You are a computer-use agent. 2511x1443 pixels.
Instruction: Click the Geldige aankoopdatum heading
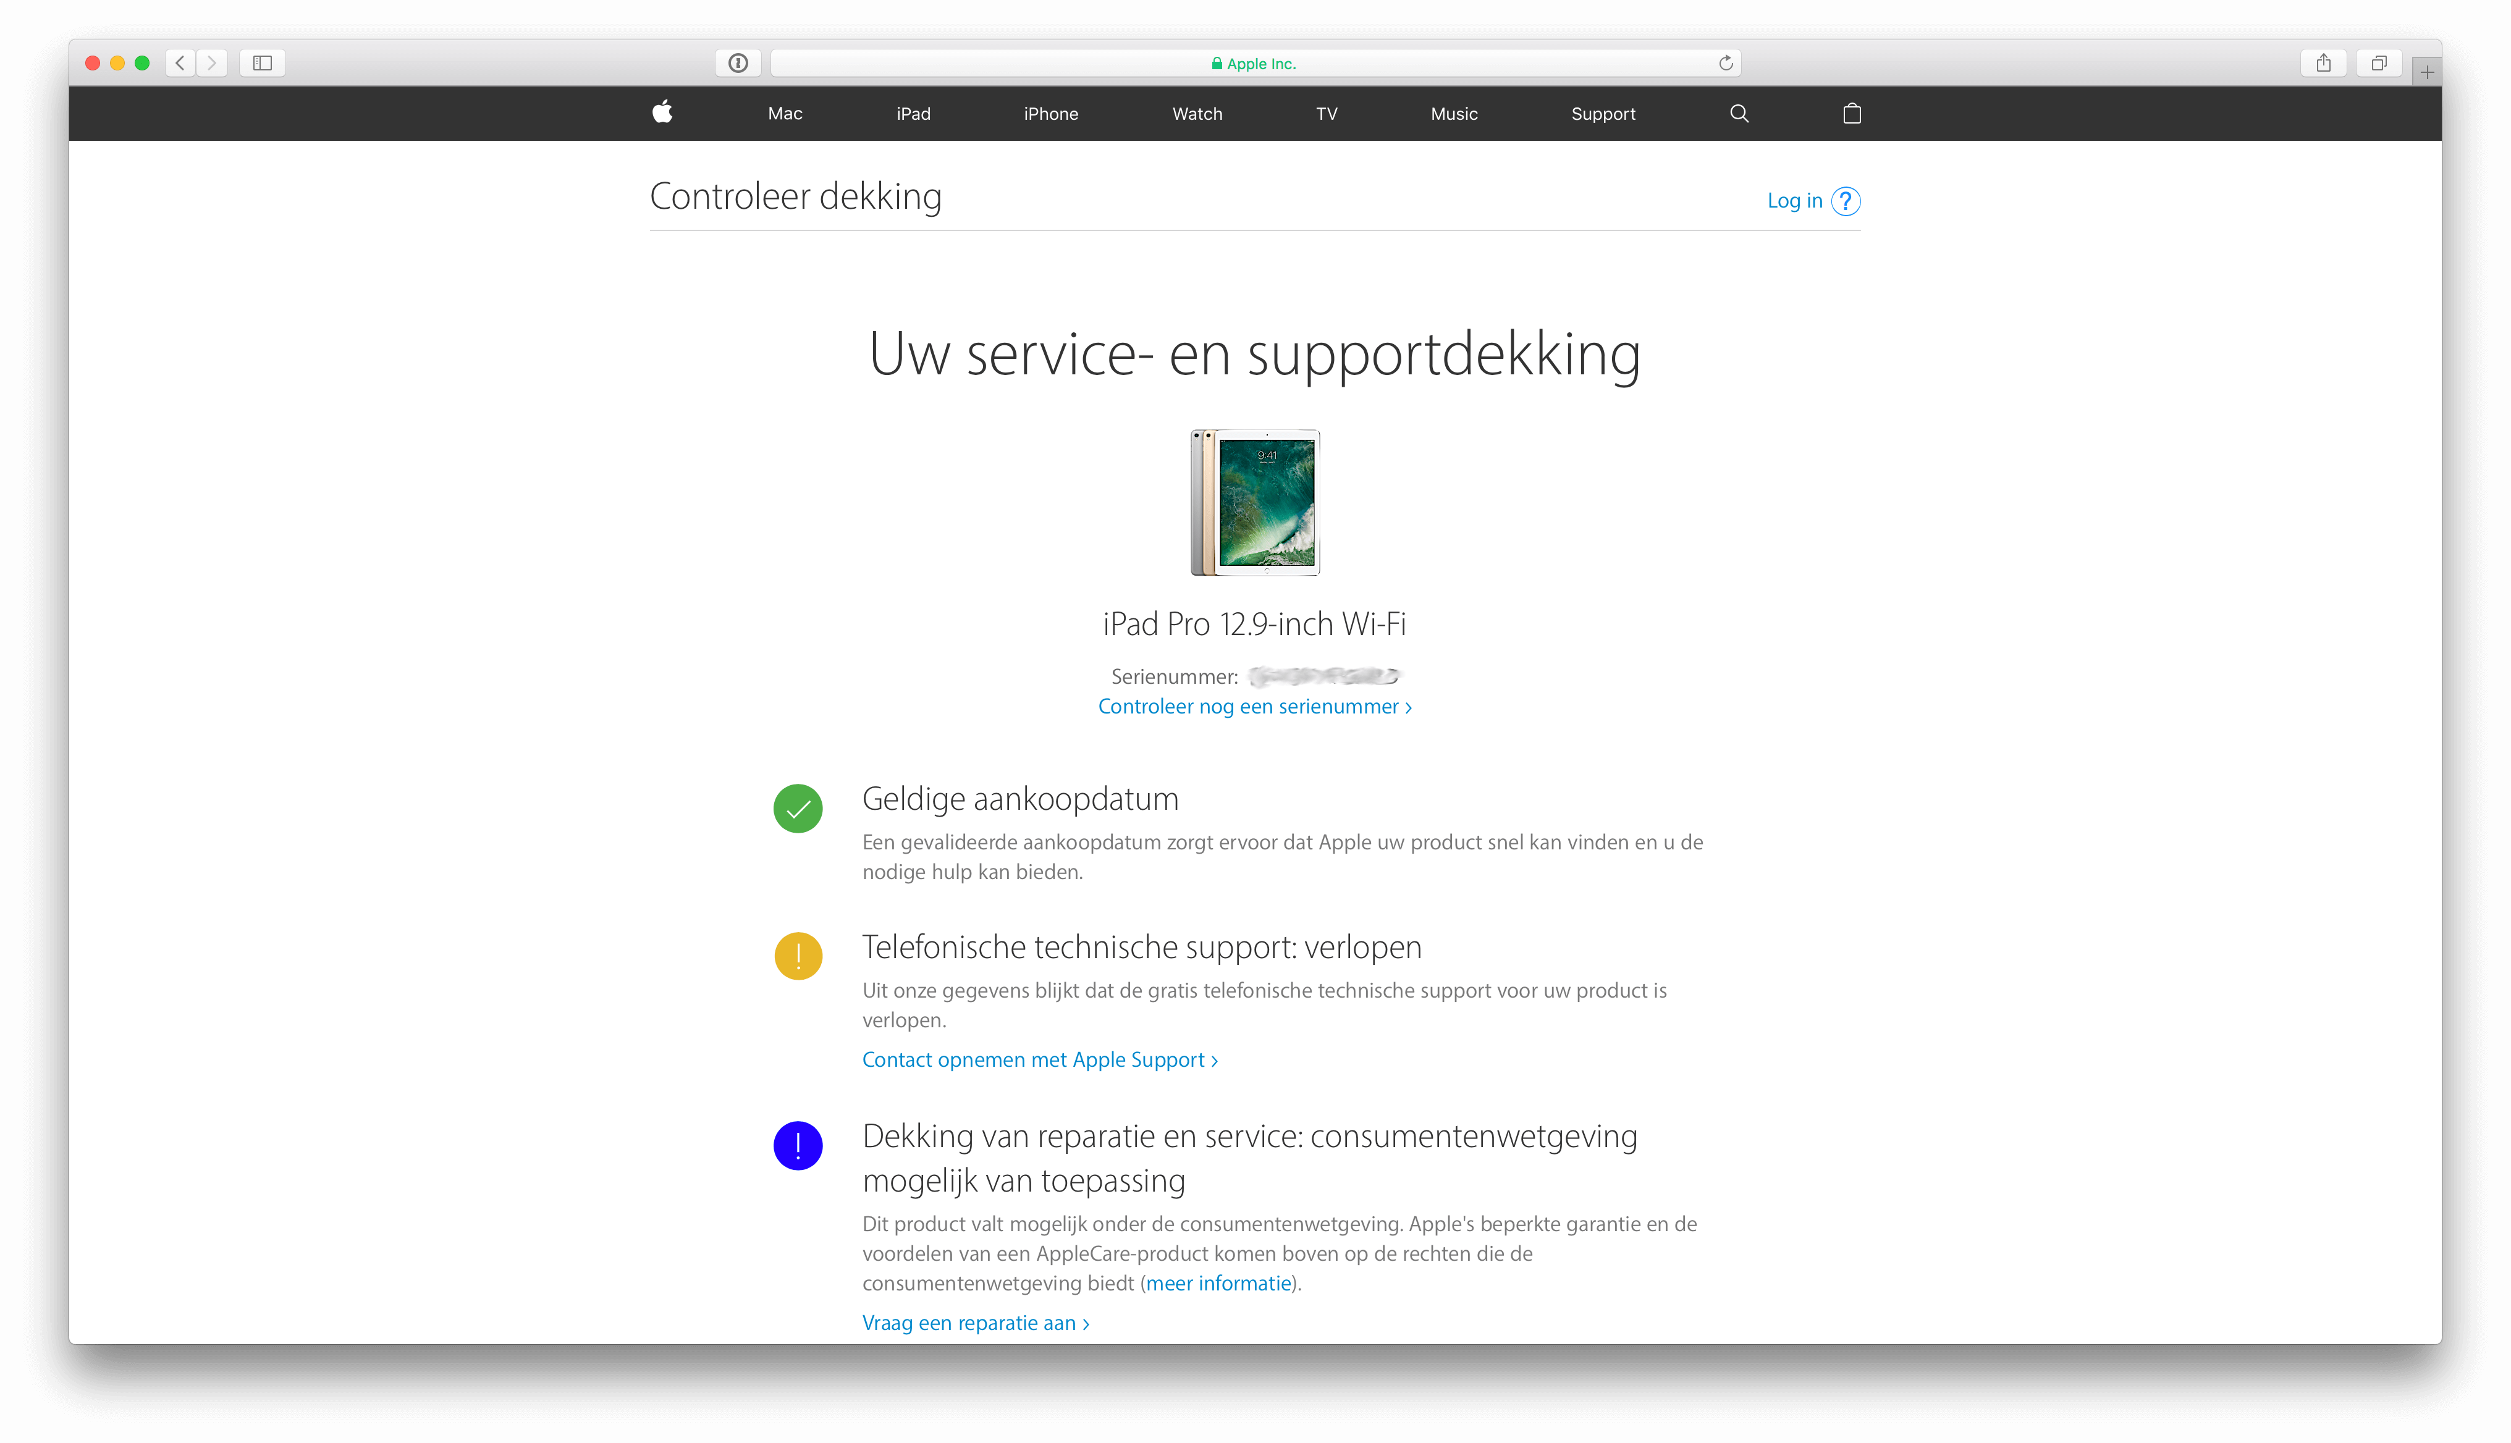pyautogui.click(x=1020, y=799)
